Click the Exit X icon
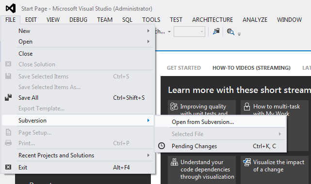This screenshot has width=311, height=184. tap(8, 167)
